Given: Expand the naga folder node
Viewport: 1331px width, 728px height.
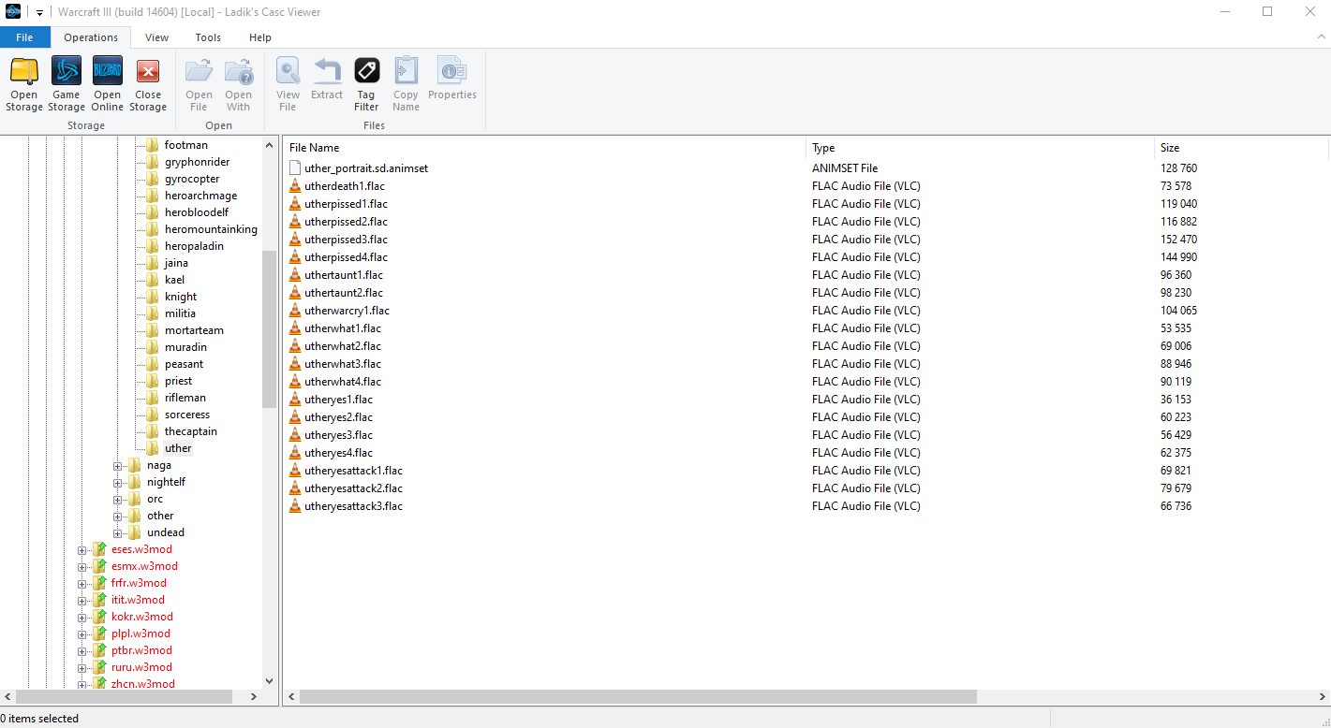Looking at the screenshot, I should point(118,466).
